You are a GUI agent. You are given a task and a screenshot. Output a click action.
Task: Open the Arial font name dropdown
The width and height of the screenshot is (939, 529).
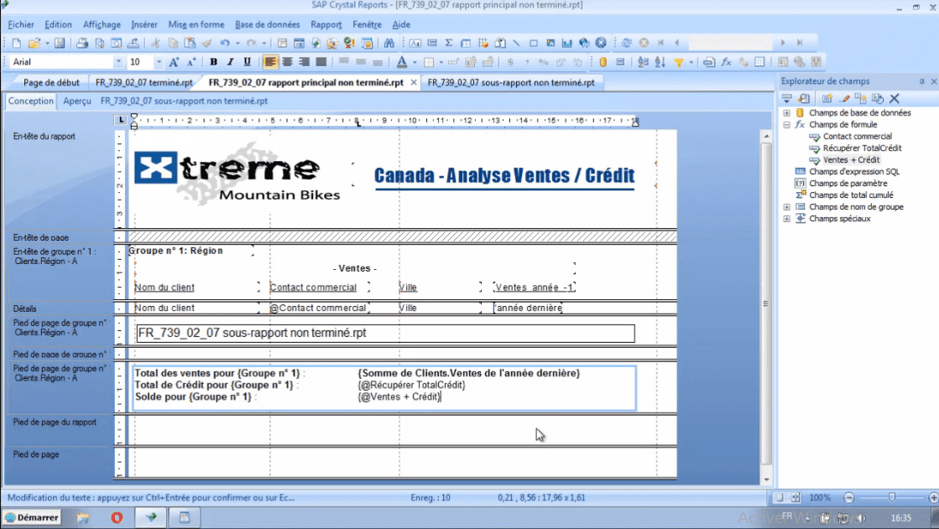[x=117, y=62]
